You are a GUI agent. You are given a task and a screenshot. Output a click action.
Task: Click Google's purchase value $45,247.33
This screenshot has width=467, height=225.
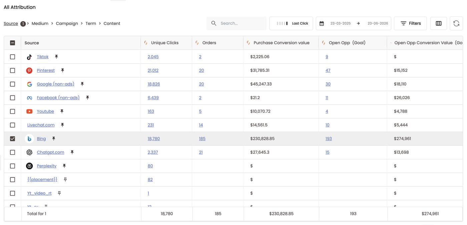click(261, 84)
